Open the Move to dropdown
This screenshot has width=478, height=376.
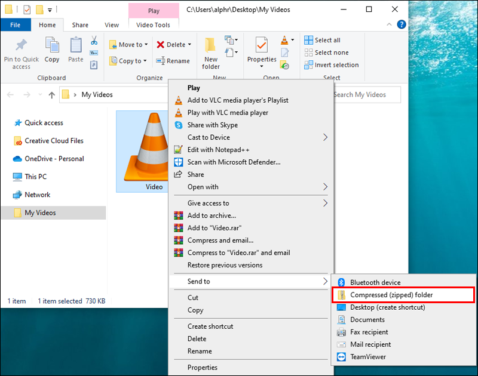[x=128, y=44]
